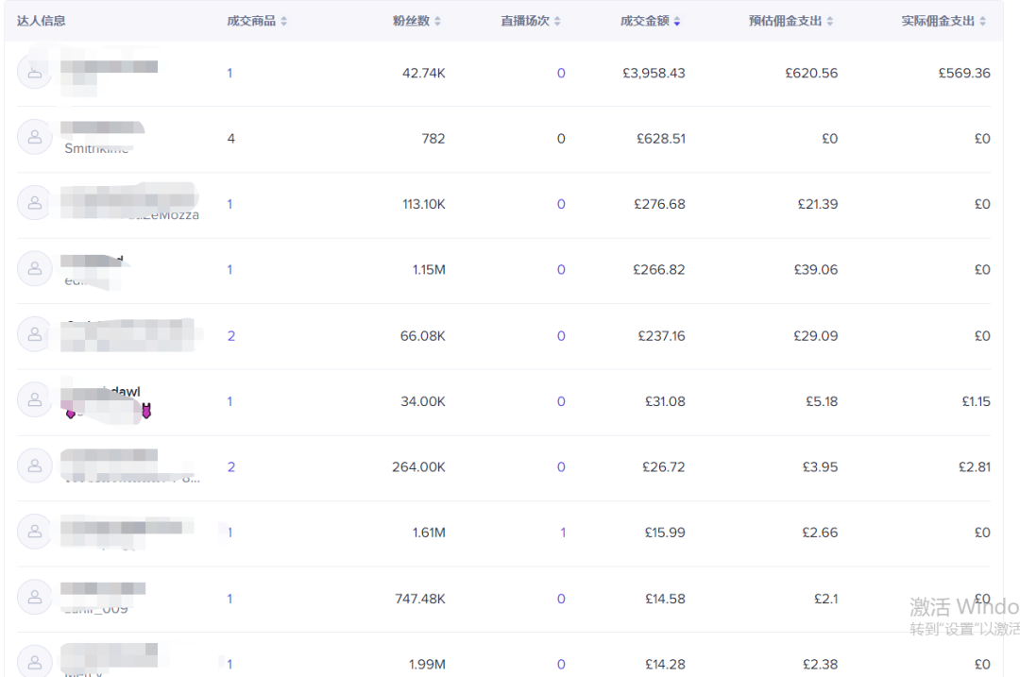Sort by 实际佣金支出 using arrow icon
1020x677 pixels.
pyautogui.click(x=982, y=21)
